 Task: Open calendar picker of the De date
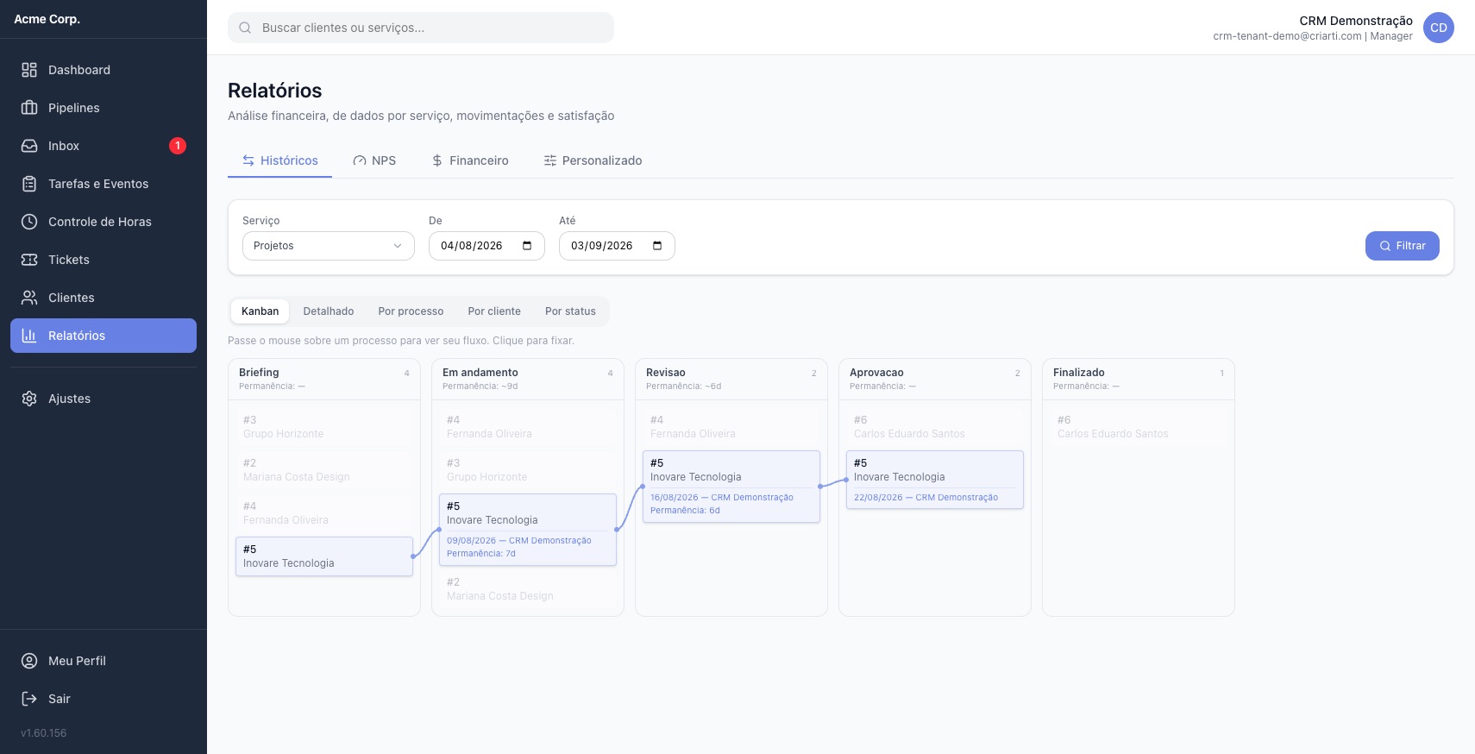tap(527, 246)
